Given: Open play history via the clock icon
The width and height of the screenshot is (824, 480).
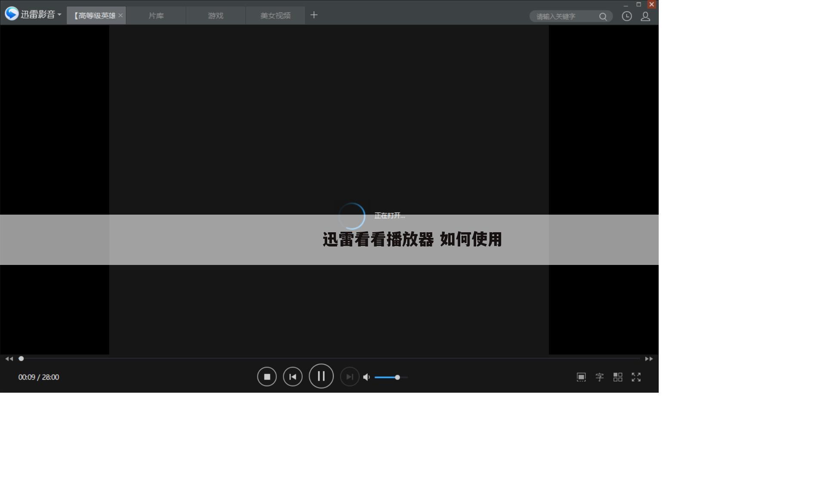Looking at the screenshot, I should point(627,16).
